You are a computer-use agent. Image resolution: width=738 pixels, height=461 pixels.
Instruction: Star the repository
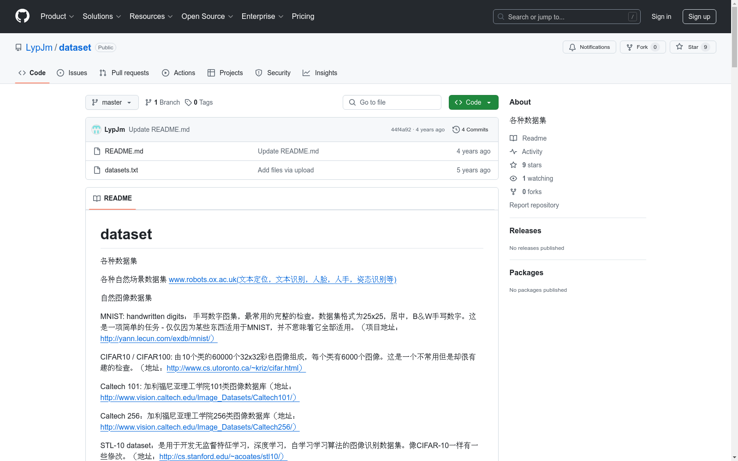(x=693, y=47)
